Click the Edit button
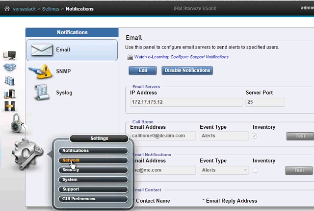This screenshot has width=314, height=211. [143, 70]
